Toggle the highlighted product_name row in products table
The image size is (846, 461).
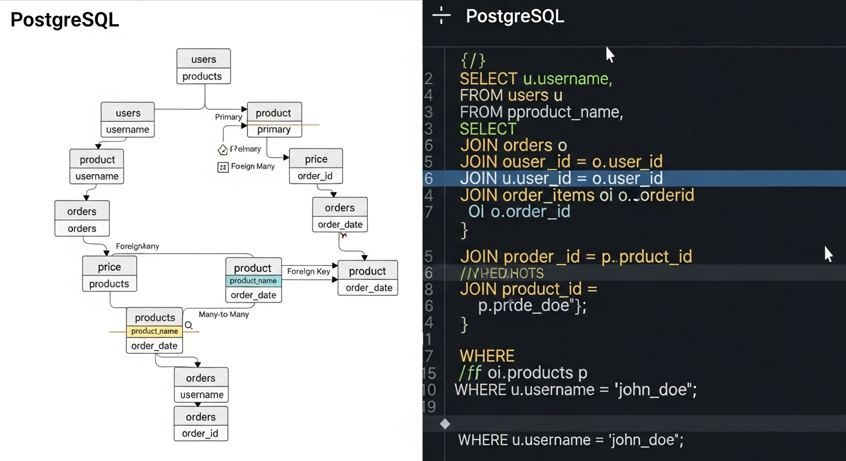pos(154,331)
